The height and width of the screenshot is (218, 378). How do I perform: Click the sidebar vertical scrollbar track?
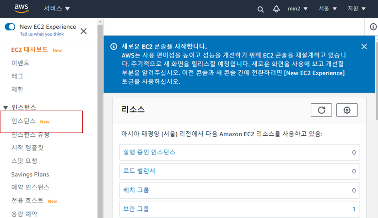100,121
